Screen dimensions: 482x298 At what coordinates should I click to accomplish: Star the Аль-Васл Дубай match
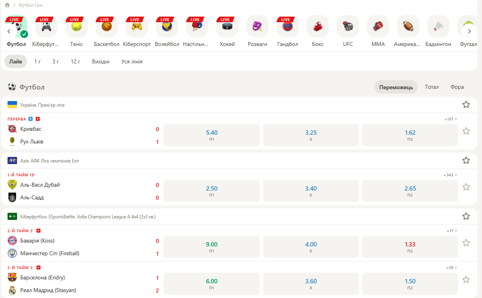466,187
